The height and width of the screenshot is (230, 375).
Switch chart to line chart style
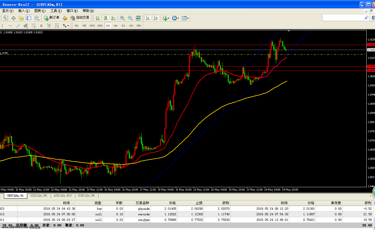(x=113, y=18)
